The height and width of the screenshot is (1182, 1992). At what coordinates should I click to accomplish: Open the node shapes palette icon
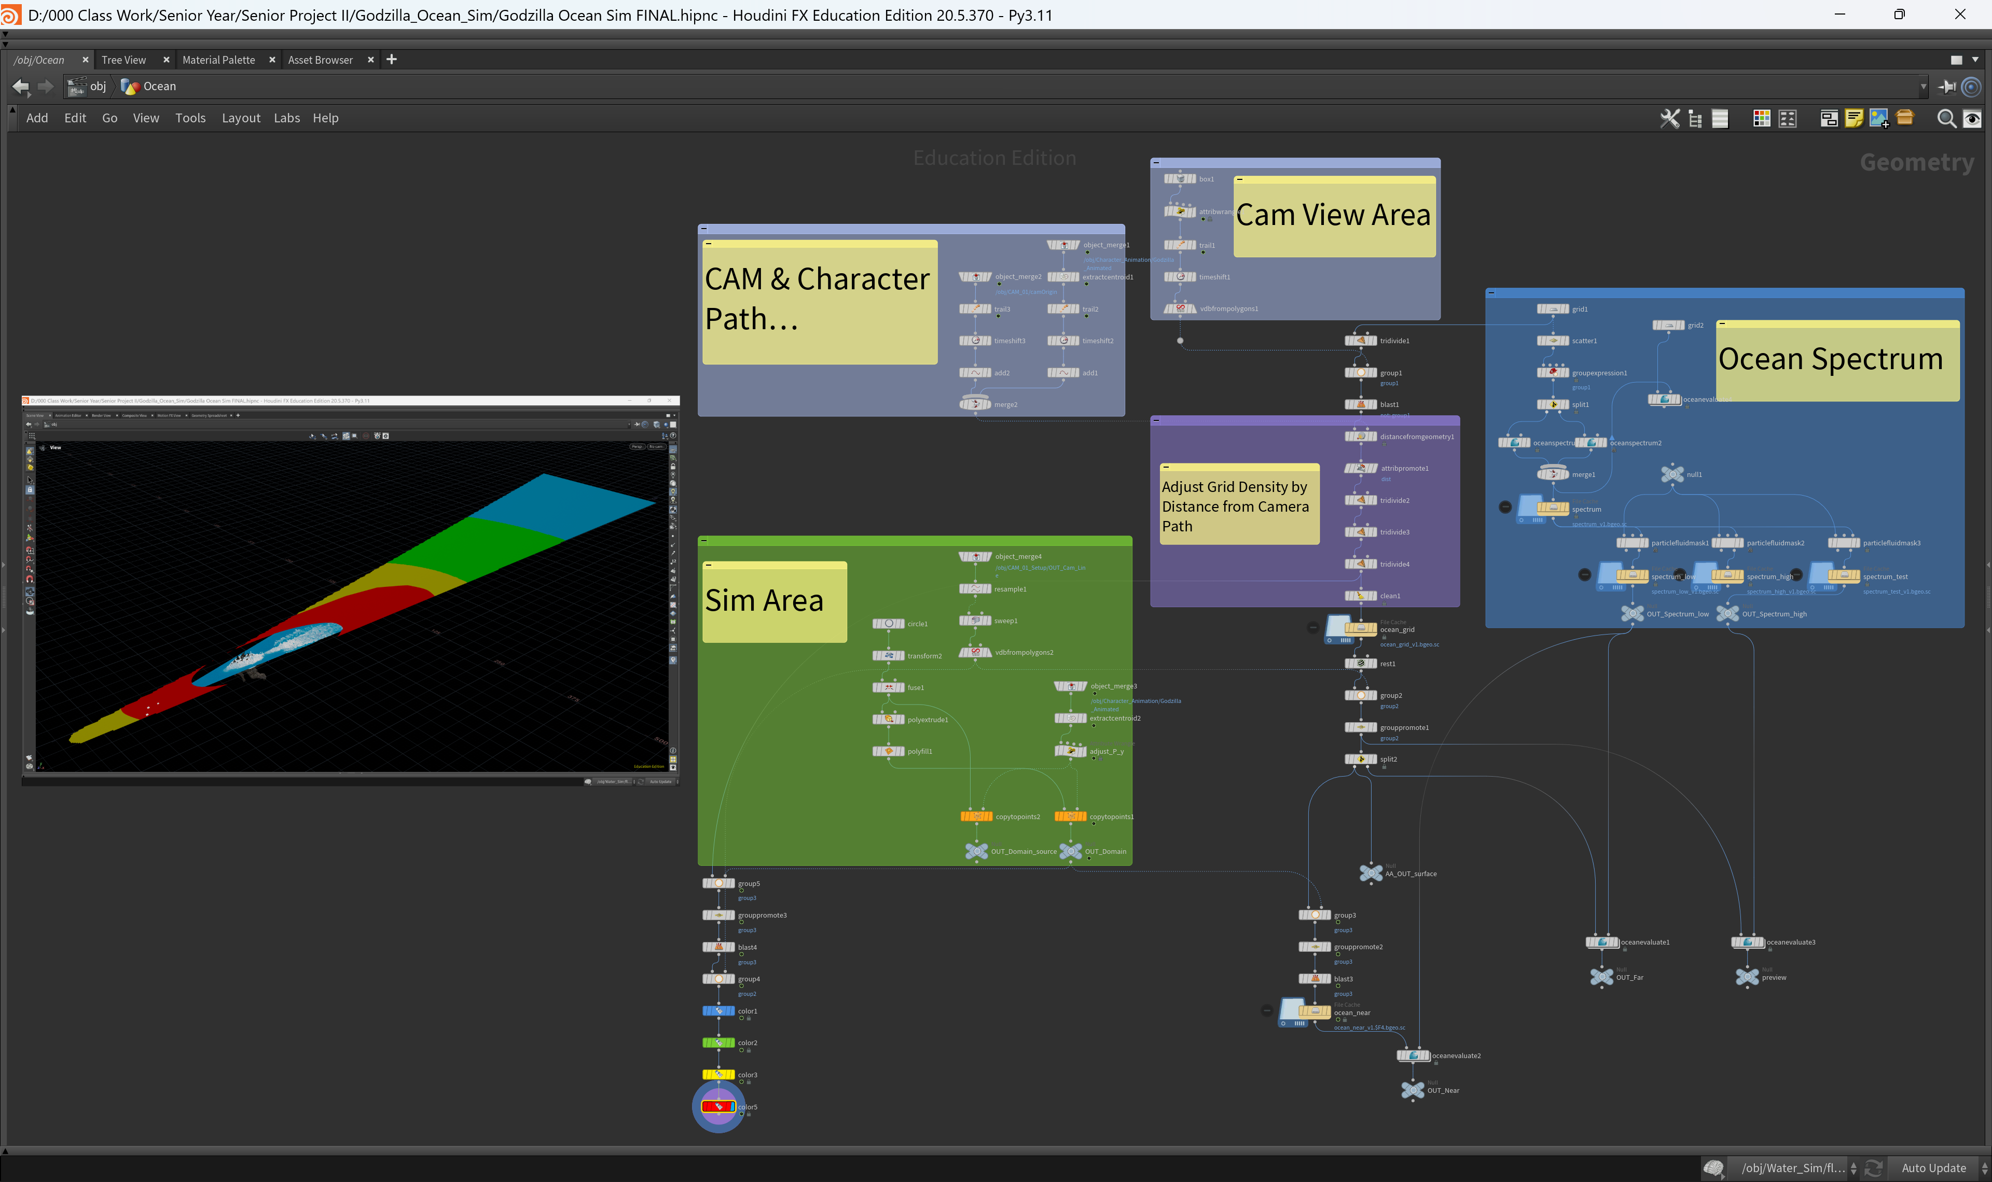click(x=1788, y=119)
